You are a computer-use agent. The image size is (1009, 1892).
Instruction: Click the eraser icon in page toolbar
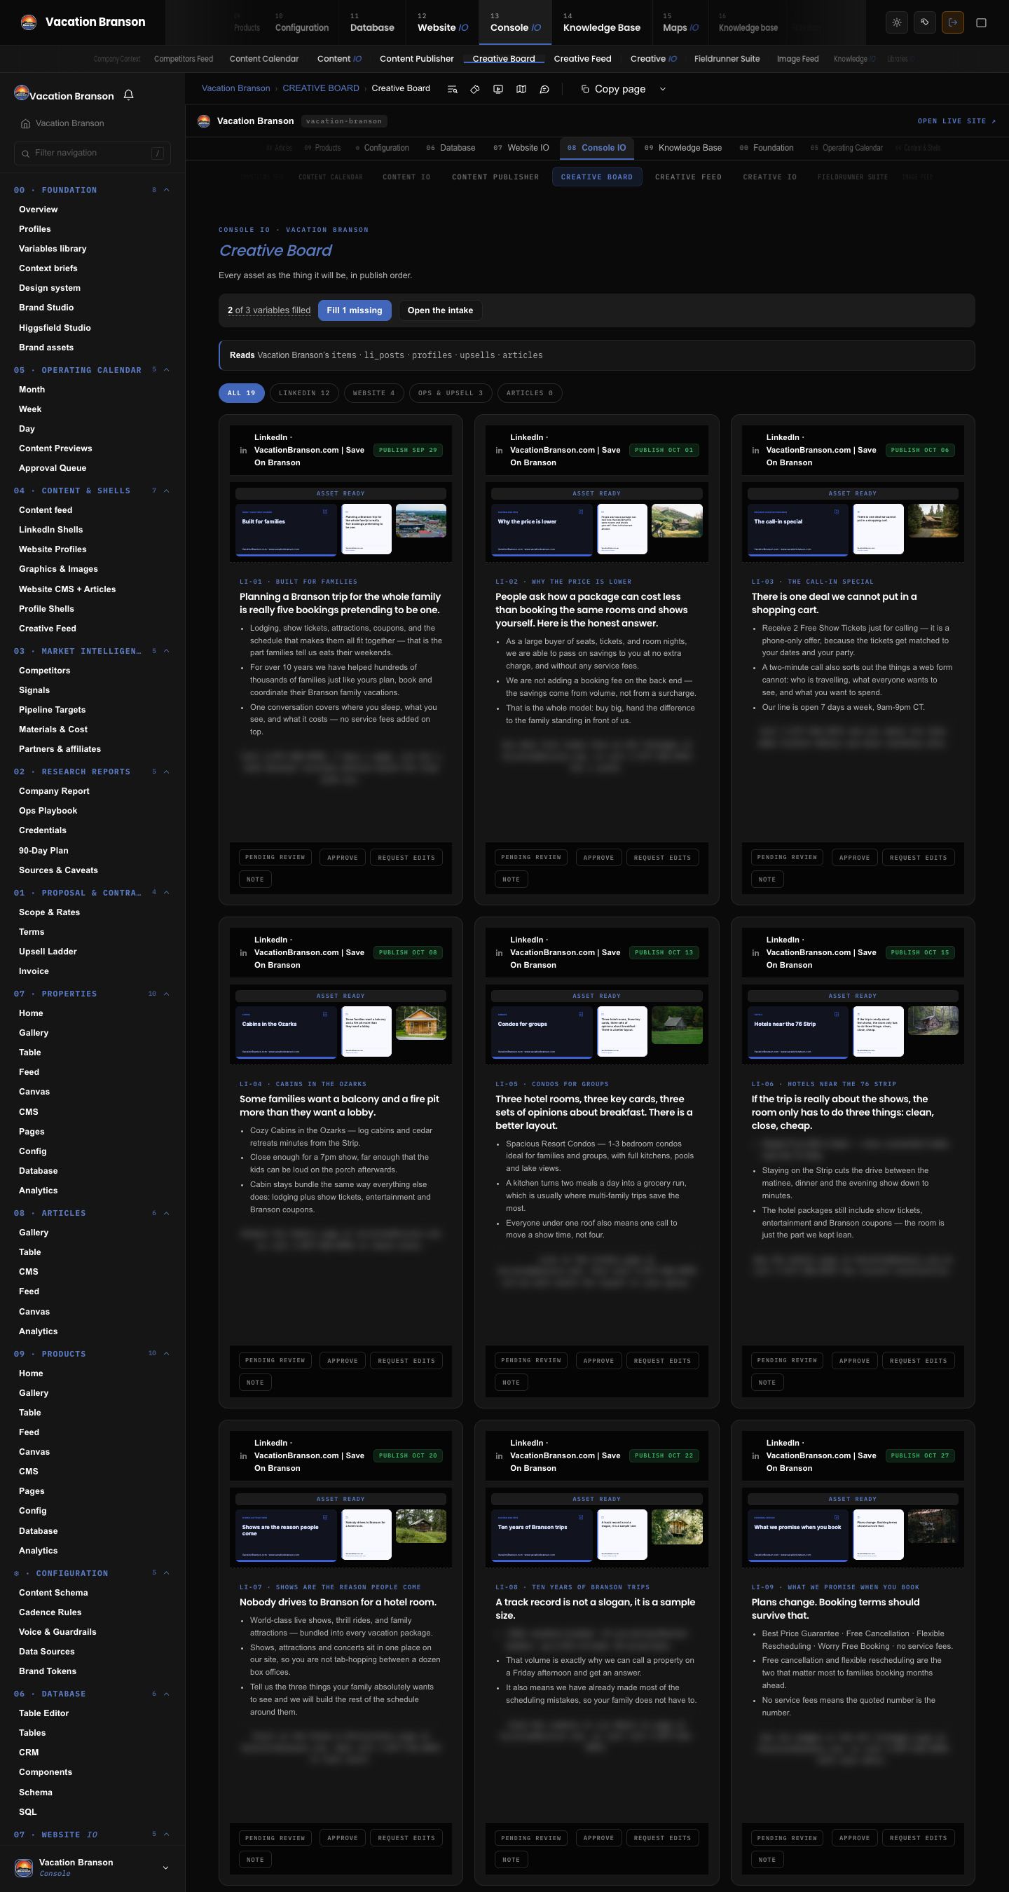click(475, 89)
